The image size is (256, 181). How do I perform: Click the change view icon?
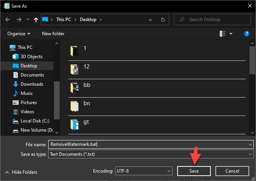[223, 34]
